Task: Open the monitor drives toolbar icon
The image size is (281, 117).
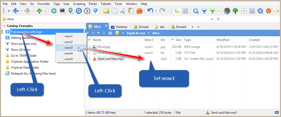Action: click(x=62, y=11)
